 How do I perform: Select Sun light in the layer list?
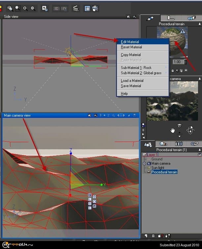(158, 168)
